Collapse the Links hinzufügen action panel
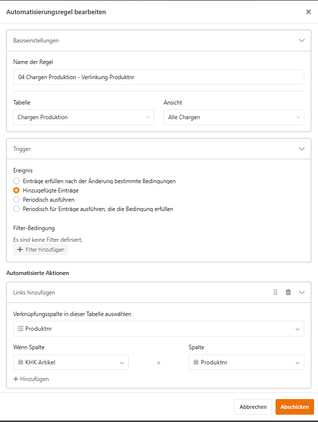This screenshot has width=318, height=422. pos(301,292)
